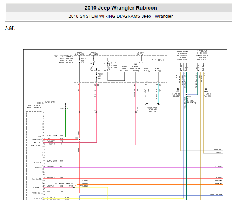Click the arrowhead ending the light-blue CAN C (-) wire

pyautogui.click(x=158, y=104)
